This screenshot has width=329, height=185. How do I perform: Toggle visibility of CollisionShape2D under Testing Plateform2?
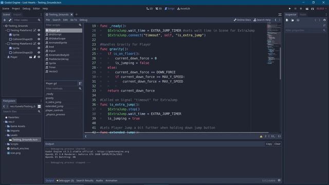(x=39, y=39)
